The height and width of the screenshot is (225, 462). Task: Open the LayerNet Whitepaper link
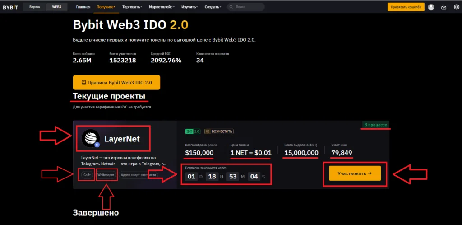pyautogui.click(x=106, y=175)
